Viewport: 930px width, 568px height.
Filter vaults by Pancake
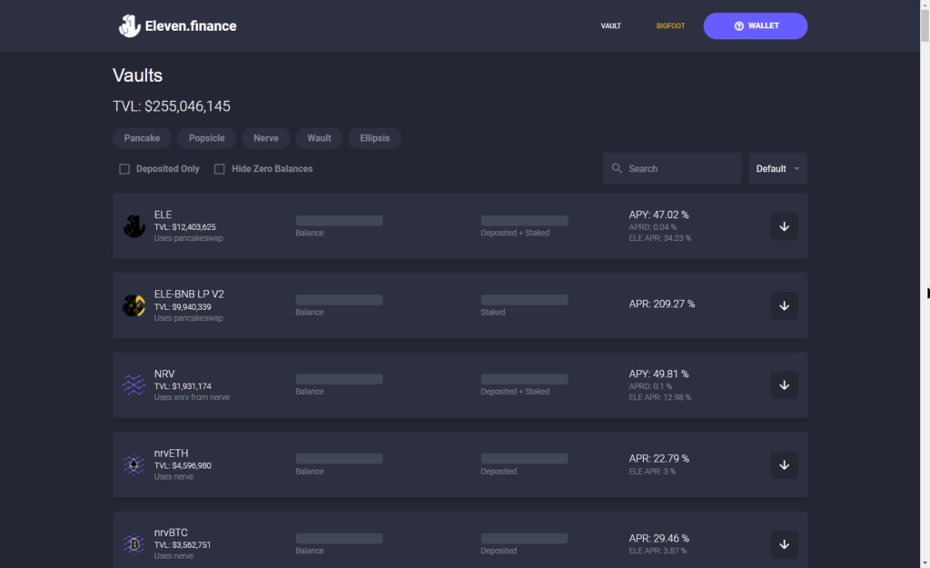coord(142,138)
